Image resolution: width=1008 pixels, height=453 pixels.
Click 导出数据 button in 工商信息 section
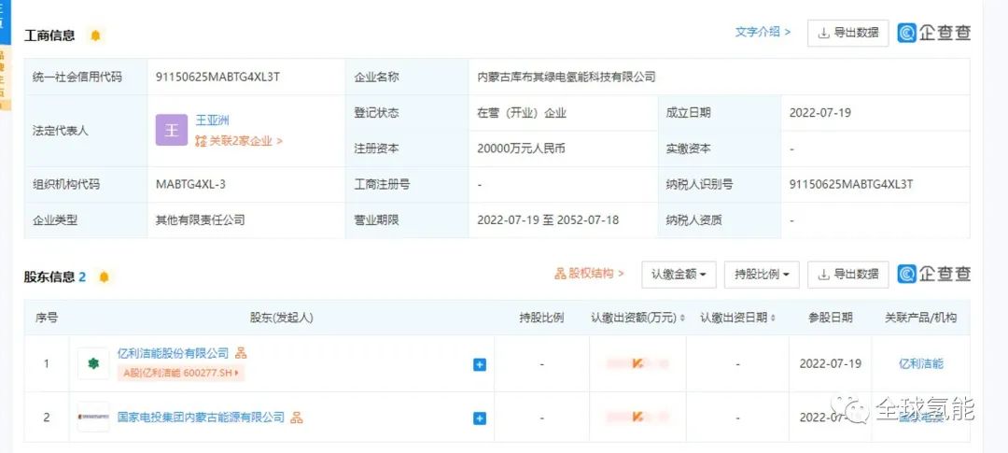847,33
